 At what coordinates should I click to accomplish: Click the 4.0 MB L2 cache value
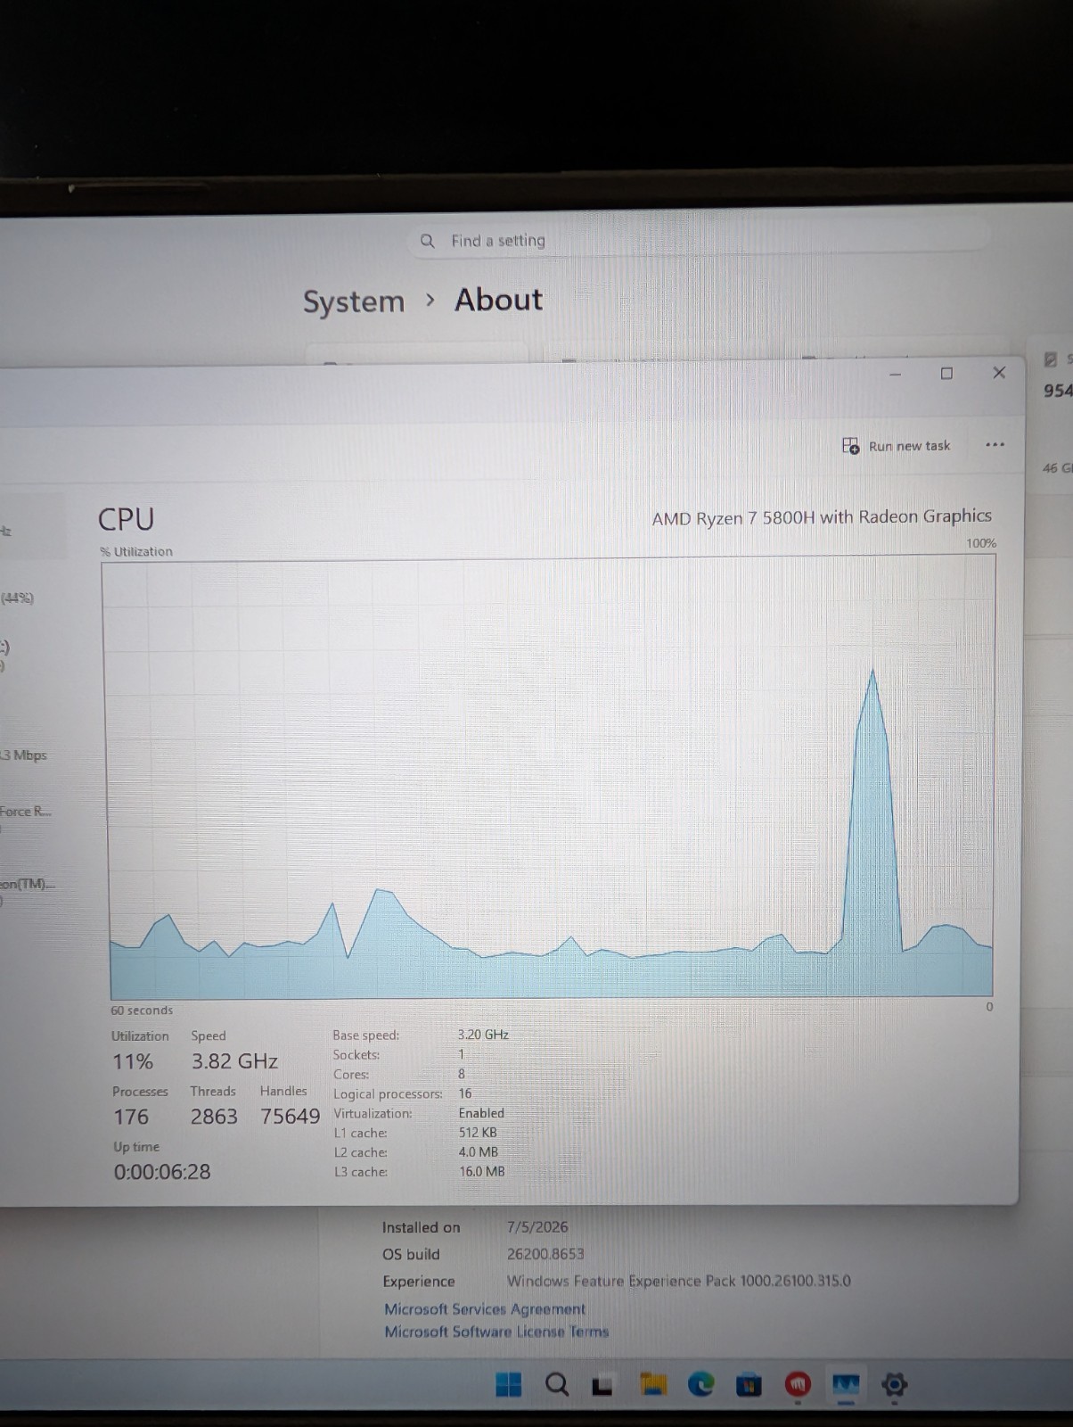coord(479,1152)
